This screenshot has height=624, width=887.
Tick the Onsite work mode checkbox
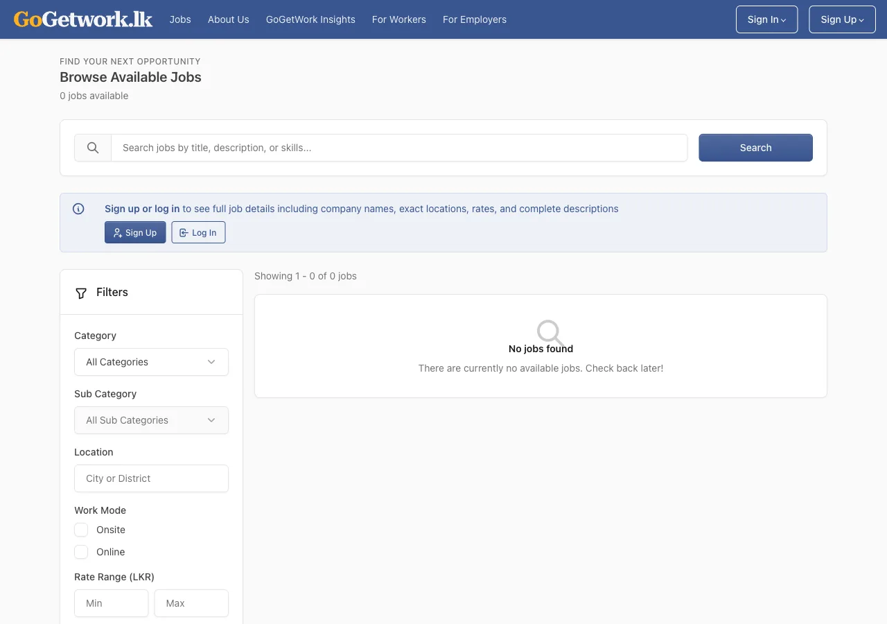[81, 530]
